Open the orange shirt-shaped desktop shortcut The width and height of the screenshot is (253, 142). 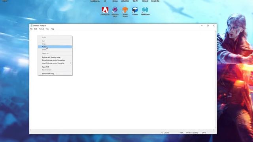click(125, 12)
